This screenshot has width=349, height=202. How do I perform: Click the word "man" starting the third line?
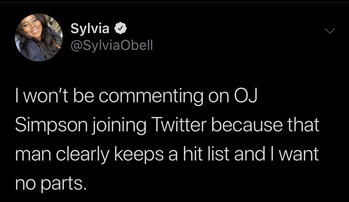point(31,154)
